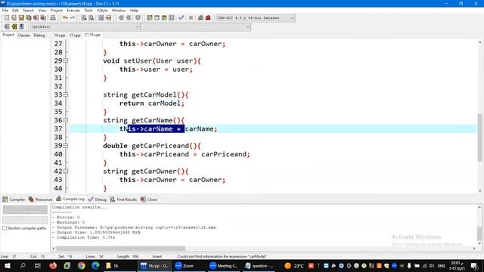Open the Execute menu

pos(73,10)
